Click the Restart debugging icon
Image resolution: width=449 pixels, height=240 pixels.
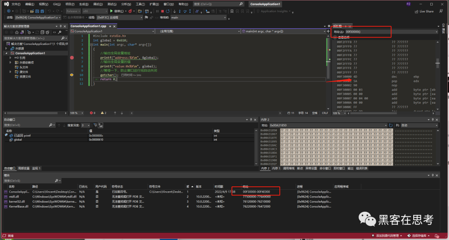167,11
